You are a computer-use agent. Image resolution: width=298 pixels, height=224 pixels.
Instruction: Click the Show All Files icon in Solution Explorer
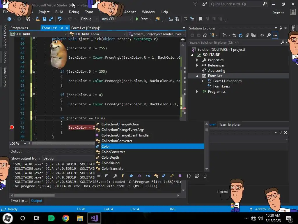tap(253, 35)
